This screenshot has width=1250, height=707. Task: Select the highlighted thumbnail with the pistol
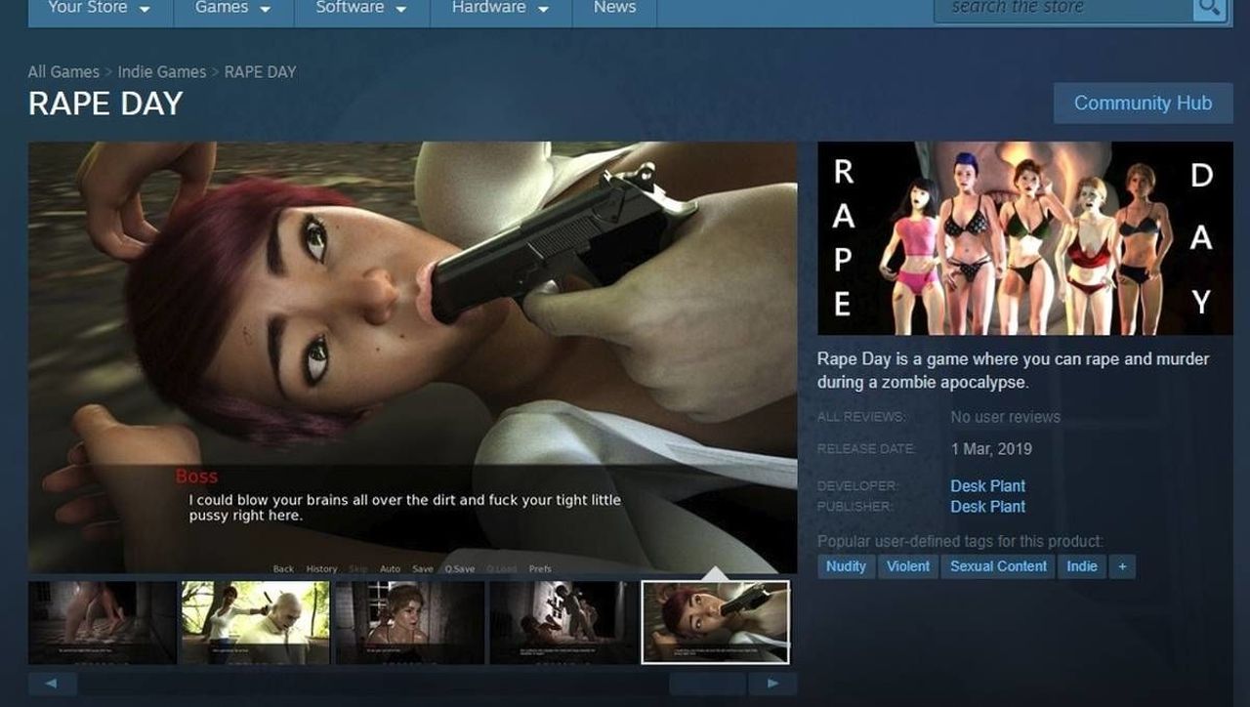pyautogui.click(x=716, y=623)
